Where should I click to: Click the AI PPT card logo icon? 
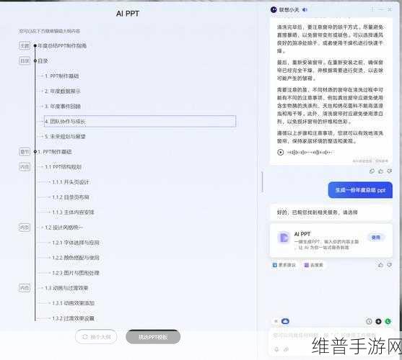pos(284,238)
